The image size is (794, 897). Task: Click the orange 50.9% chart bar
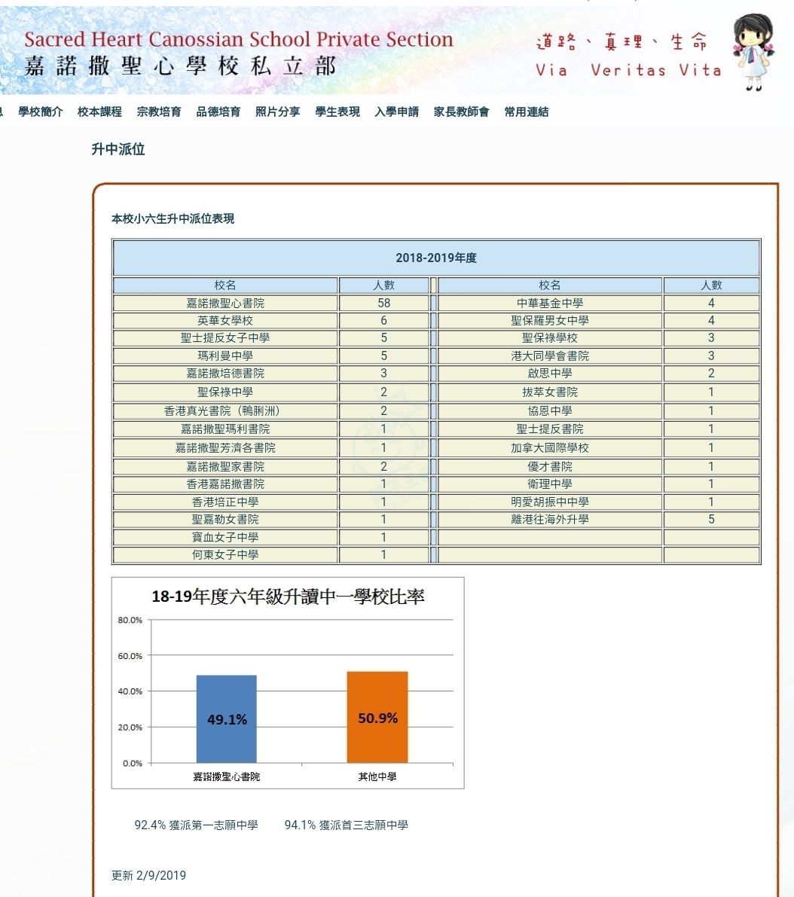[x=377, y=717]
